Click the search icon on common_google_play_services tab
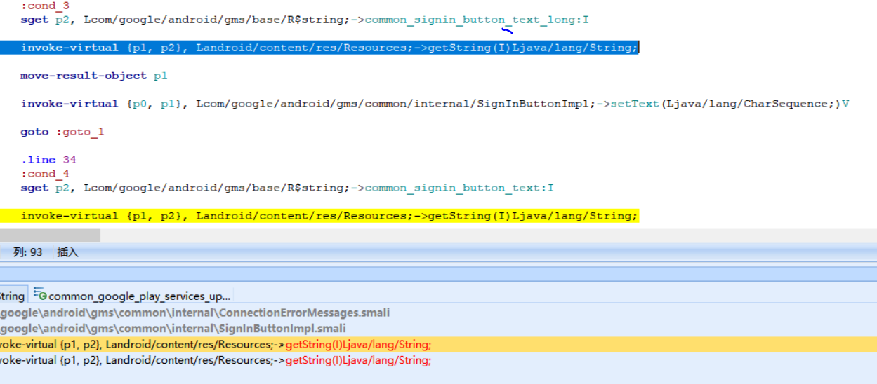This screenshot has height=384, width=877. coord(39,295)
